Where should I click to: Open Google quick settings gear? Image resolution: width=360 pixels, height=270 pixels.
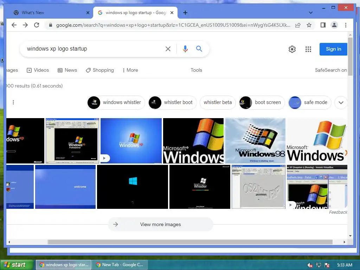292,49
